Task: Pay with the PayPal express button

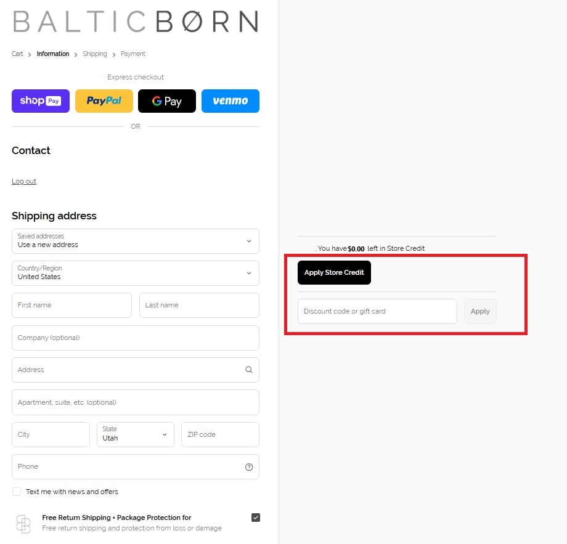Action: tap(104, 101)
